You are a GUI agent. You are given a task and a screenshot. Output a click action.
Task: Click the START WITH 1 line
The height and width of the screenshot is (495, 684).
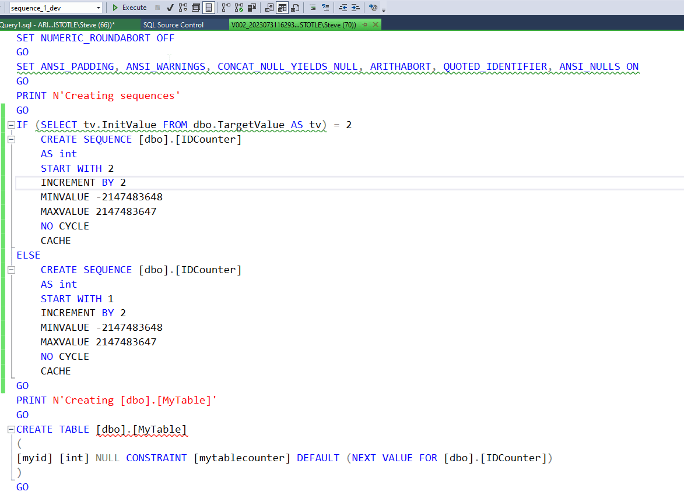tap(77, 299)
